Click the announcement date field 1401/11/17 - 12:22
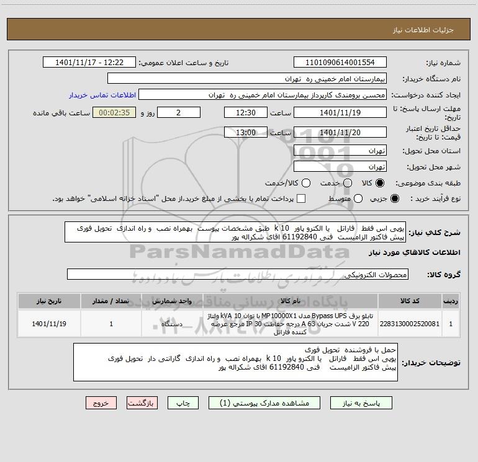 tap(89, 62)
